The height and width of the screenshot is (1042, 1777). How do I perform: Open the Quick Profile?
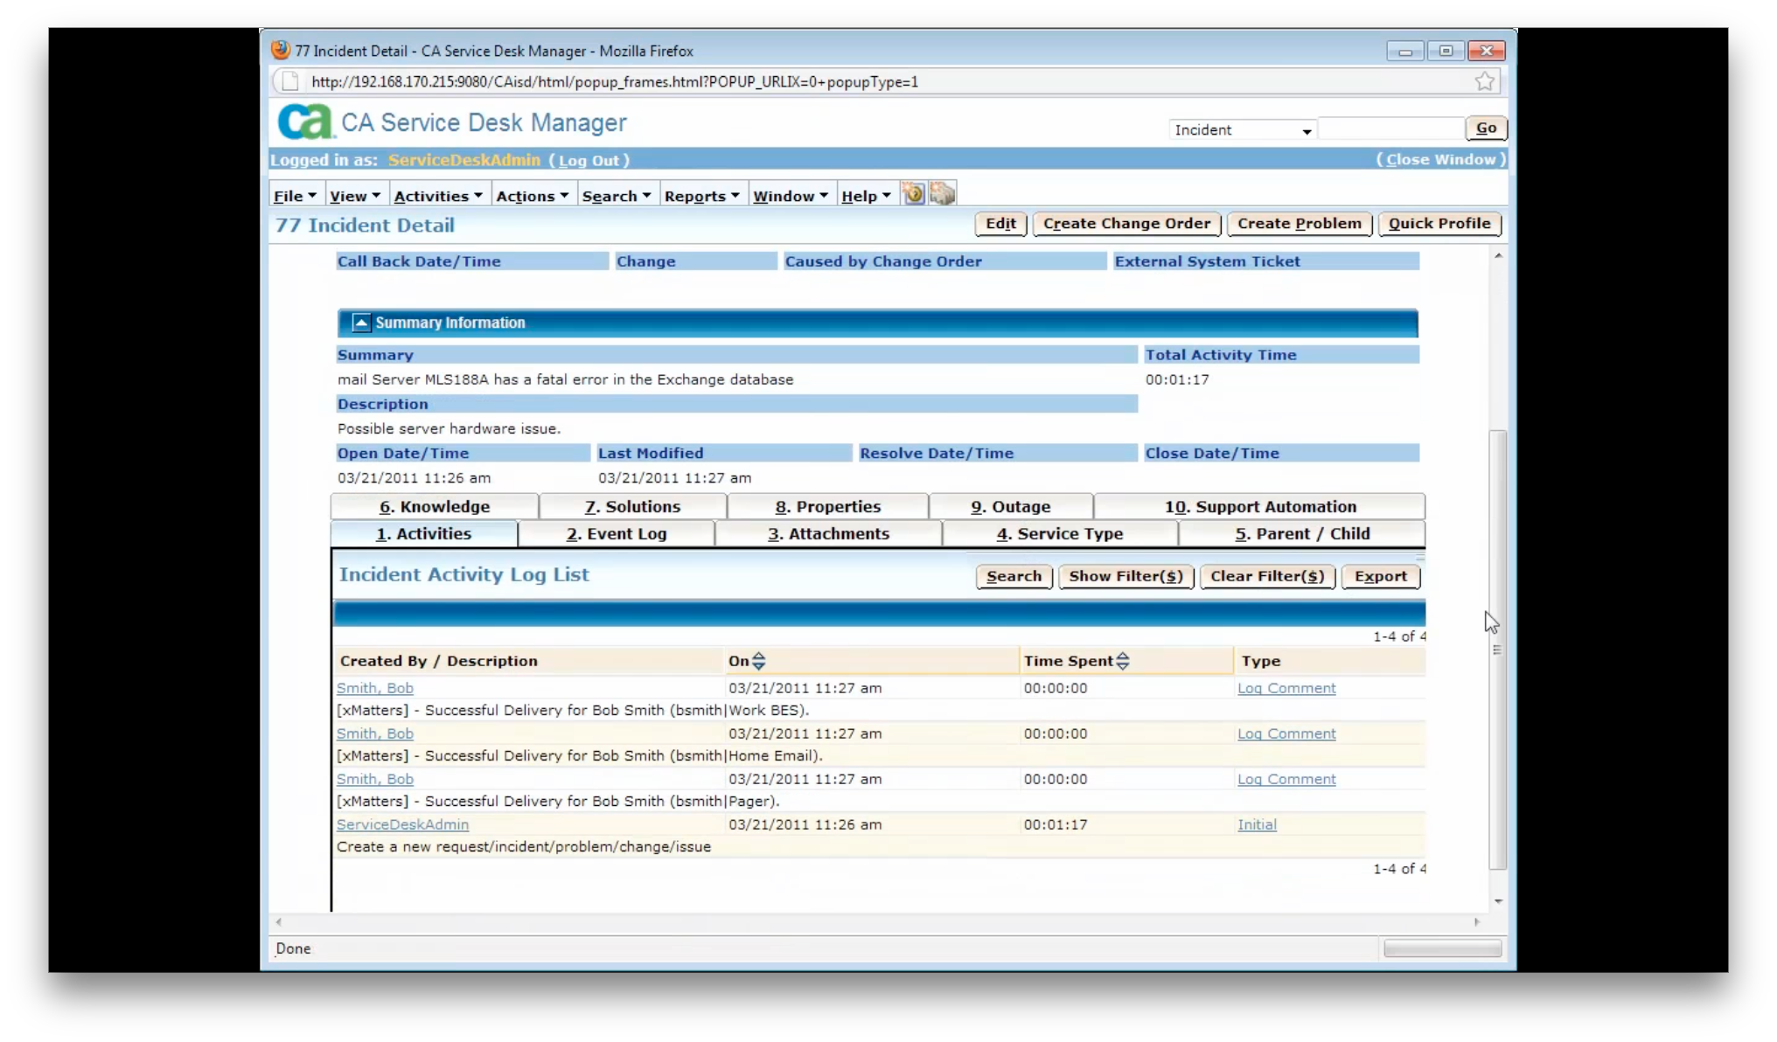[x=1439, y=224]
